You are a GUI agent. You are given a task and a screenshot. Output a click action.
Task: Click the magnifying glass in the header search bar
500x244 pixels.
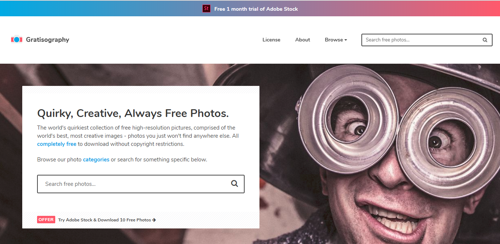pos(485,40)
